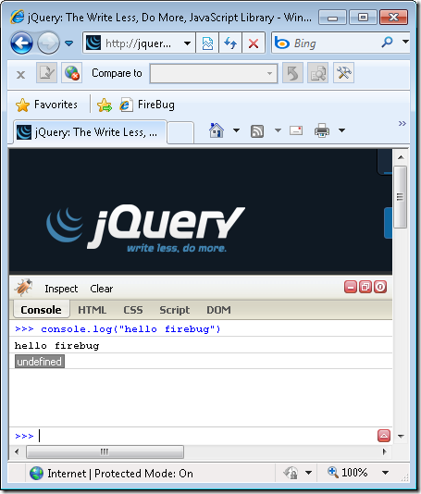
Task: Expand the security status dropdown arrow
Action: (308, 473)
